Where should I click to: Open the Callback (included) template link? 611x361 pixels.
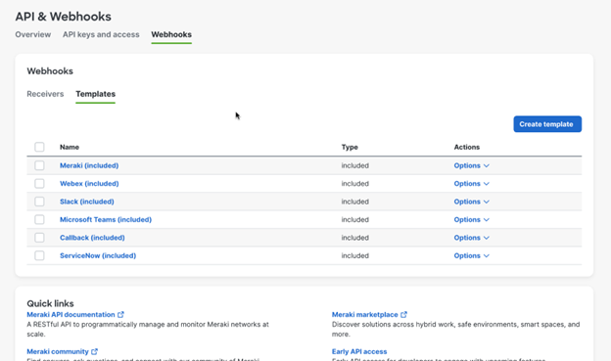tap(92, 238)
